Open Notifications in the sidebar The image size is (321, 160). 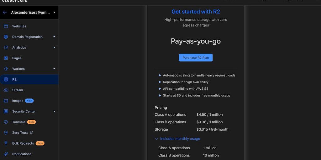pyautogui.click(x=22, y=154)
